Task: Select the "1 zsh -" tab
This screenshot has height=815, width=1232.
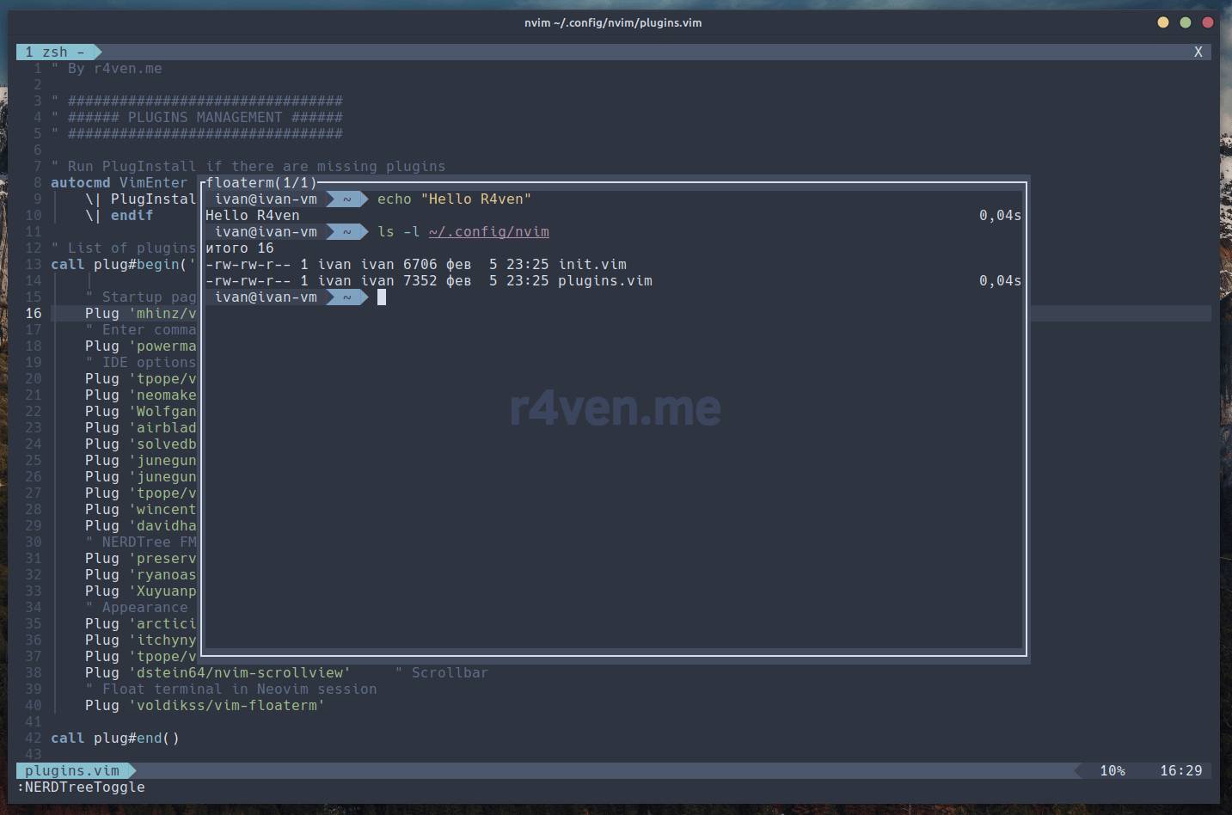Action: (x=55, y=52)
